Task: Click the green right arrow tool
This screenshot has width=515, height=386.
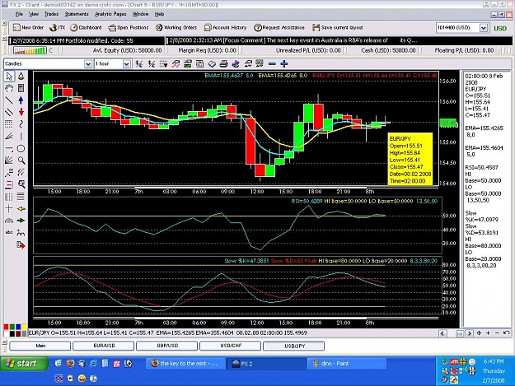Action: point(21,221)
